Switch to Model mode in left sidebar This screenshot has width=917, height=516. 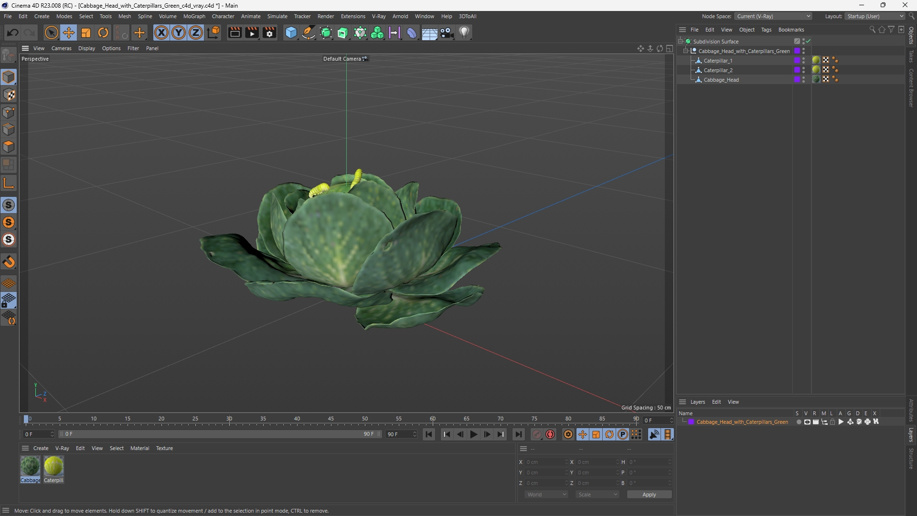pos(9,77)
